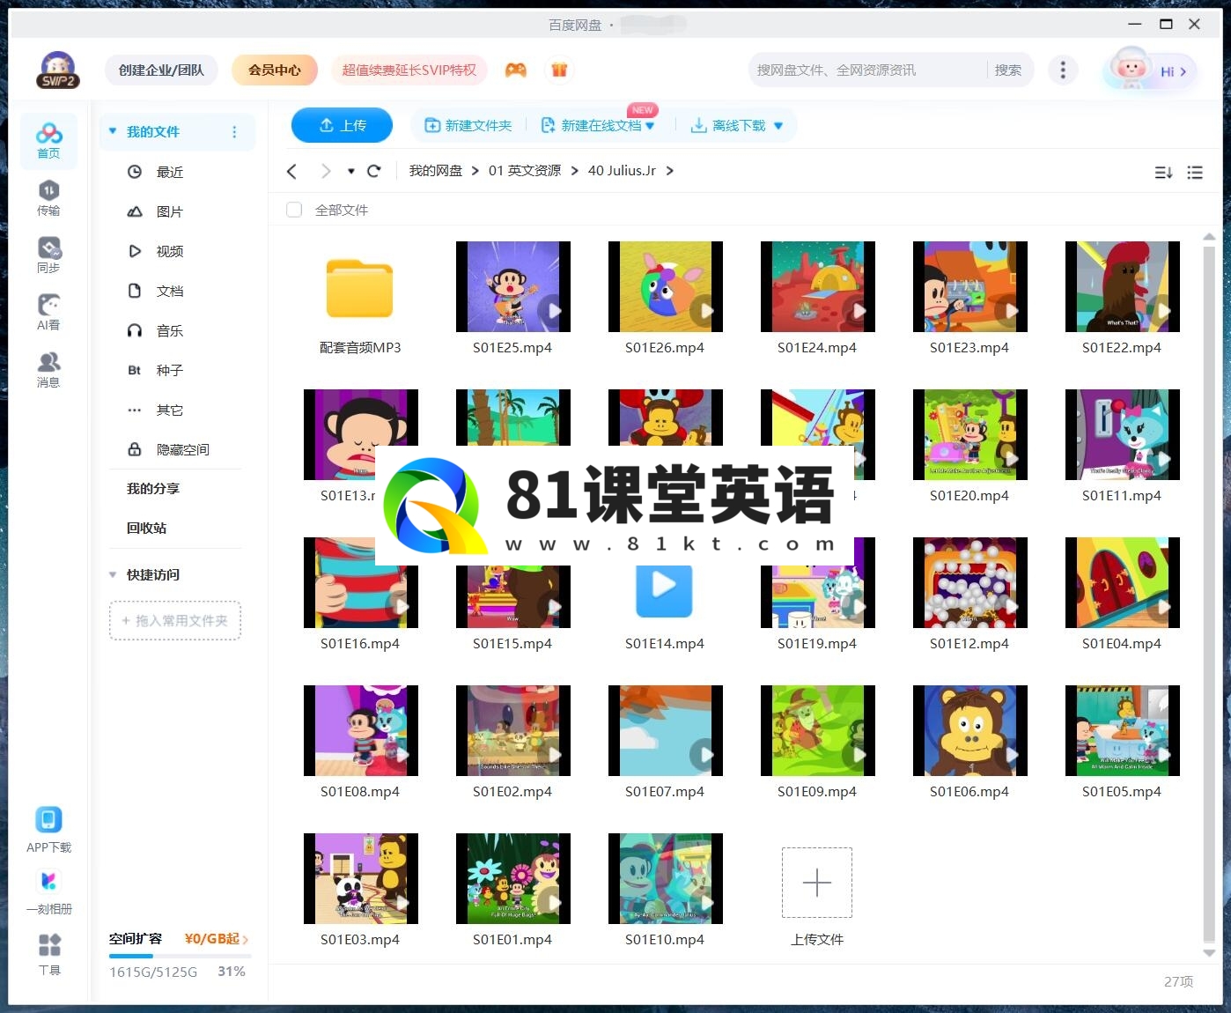Click the game controller icon

tap(516, 70)
